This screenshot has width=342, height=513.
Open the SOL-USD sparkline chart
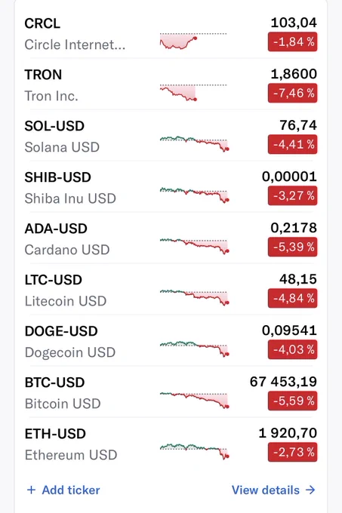pos(194,143)
